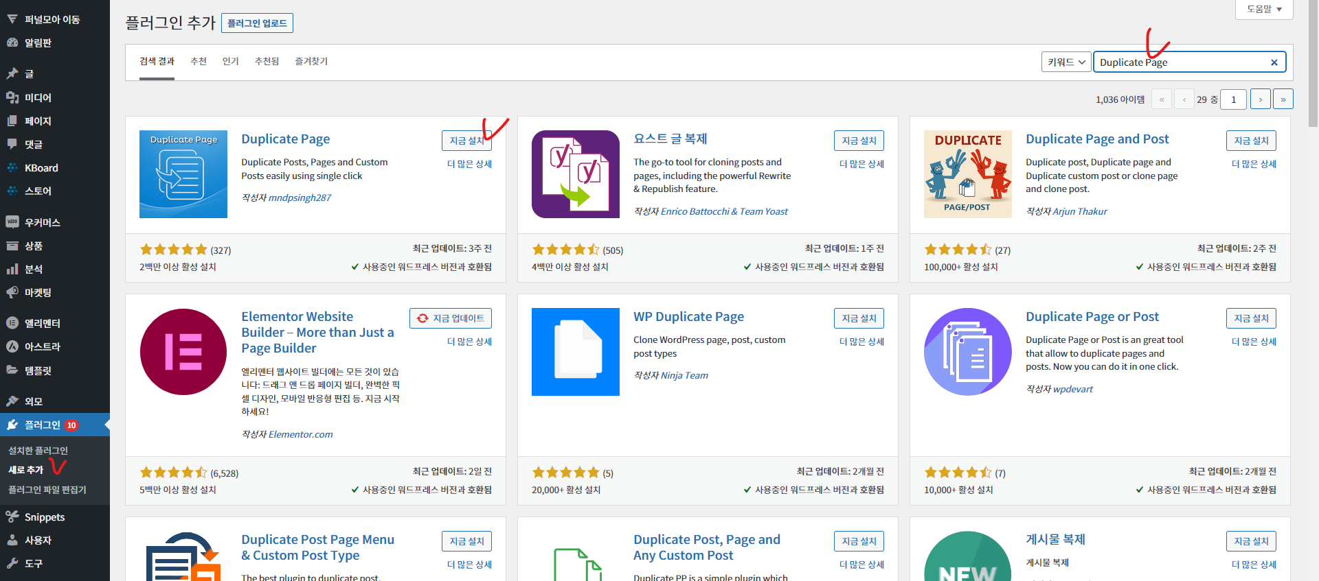
Task: Open 엘리멘터 Elementor menu icon
Action: coord(12,323)
